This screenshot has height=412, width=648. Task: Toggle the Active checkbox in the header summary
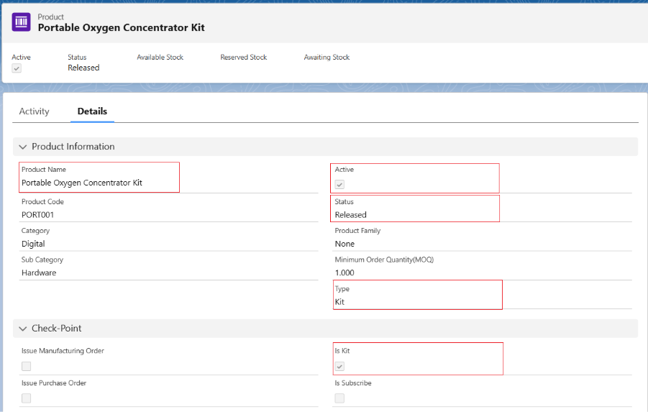tap(17, 68)
